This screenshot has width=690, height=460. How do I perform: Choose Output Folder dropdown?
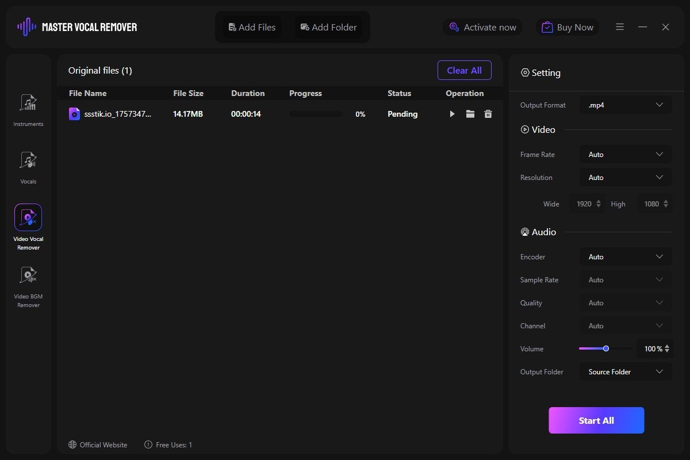point(626,372)
